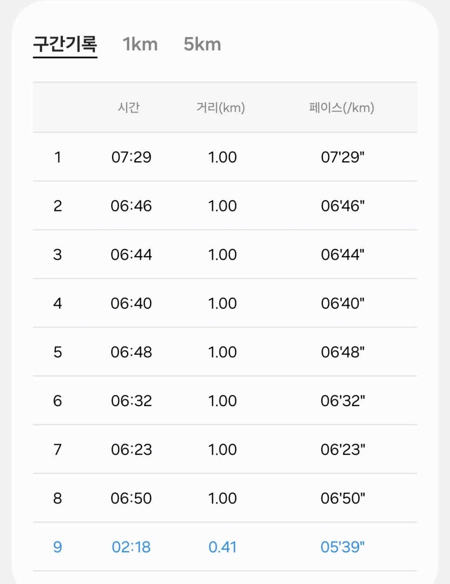Click the blue lap number 9
Image resolution: width=450 pixels, height=584 pixels.
pos(58,547)
